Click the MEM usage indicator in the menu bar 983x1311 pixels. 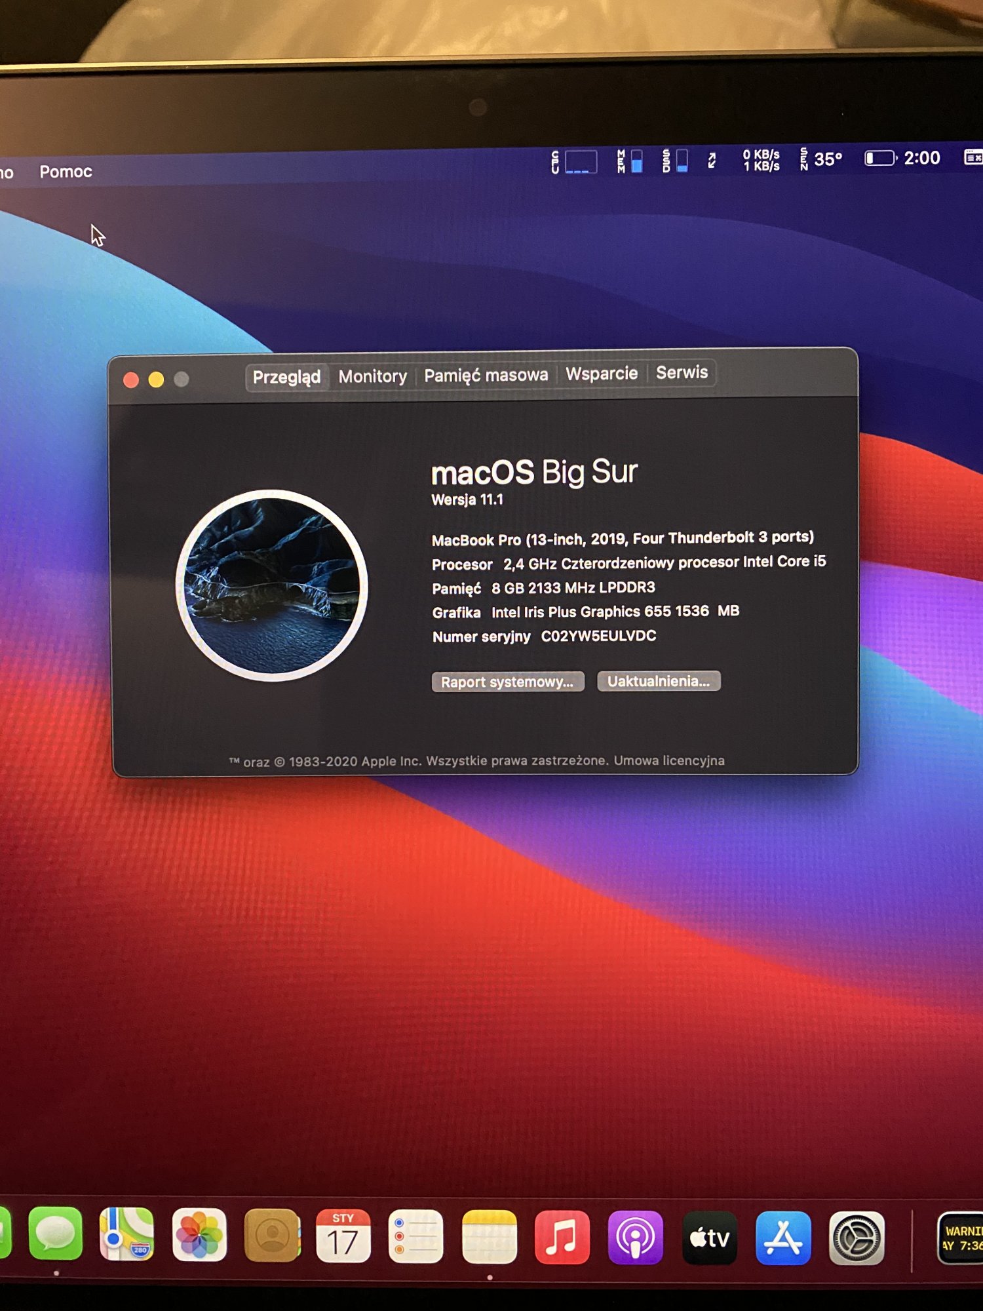[x=629, y=161]
